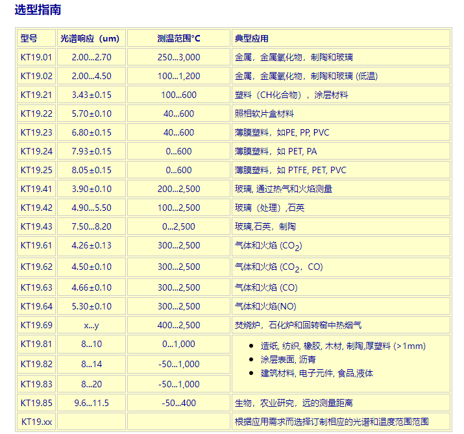The height and width of the screenshot is (434, 464).
Task: Click the 选型指南 heading
Action: 38,10
